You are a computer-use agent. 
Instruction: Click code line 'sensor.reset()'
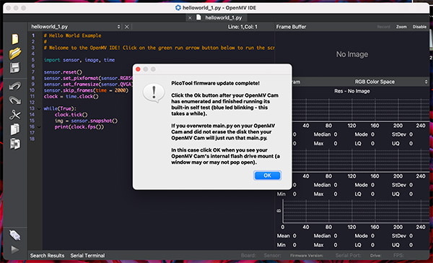coord(63,72)
